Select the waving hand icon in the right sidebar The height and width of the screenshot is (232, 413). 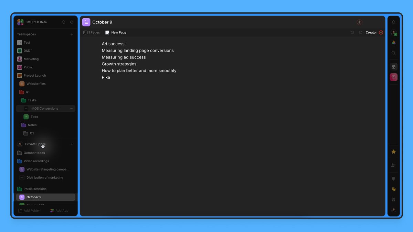393,189
